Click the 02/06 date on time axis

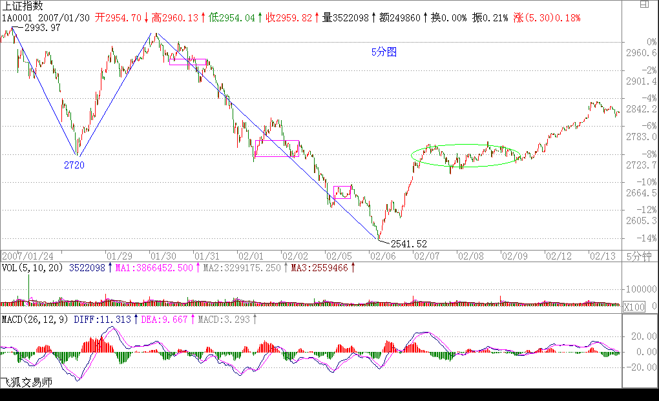click(x=377, y=256)
